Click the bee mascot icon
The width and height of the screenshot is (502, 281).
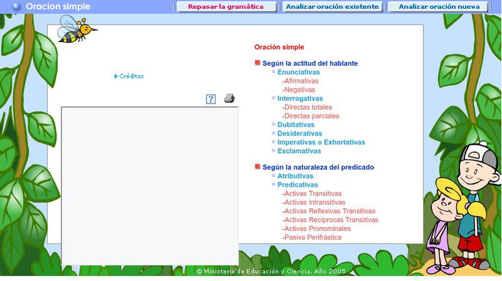coord(77,30)
